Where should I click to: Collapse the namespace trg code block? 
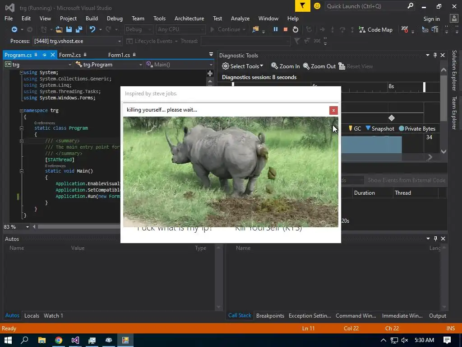[21, 111]
